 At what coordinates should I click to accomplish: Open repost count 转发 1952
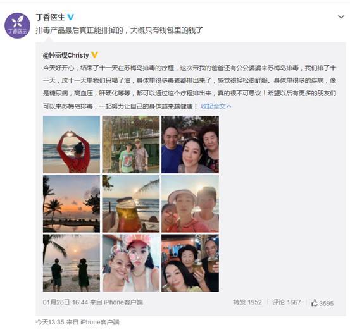247,302
